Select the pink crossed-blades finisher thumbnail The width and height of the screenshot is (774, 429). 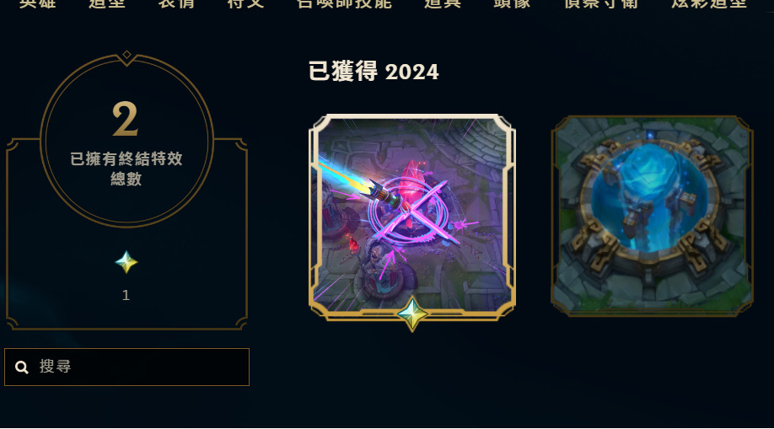tap(412, 217)
